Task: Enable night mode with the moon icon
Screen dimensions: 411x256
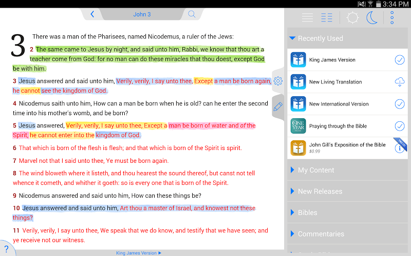Action: (x=372, y=18)
